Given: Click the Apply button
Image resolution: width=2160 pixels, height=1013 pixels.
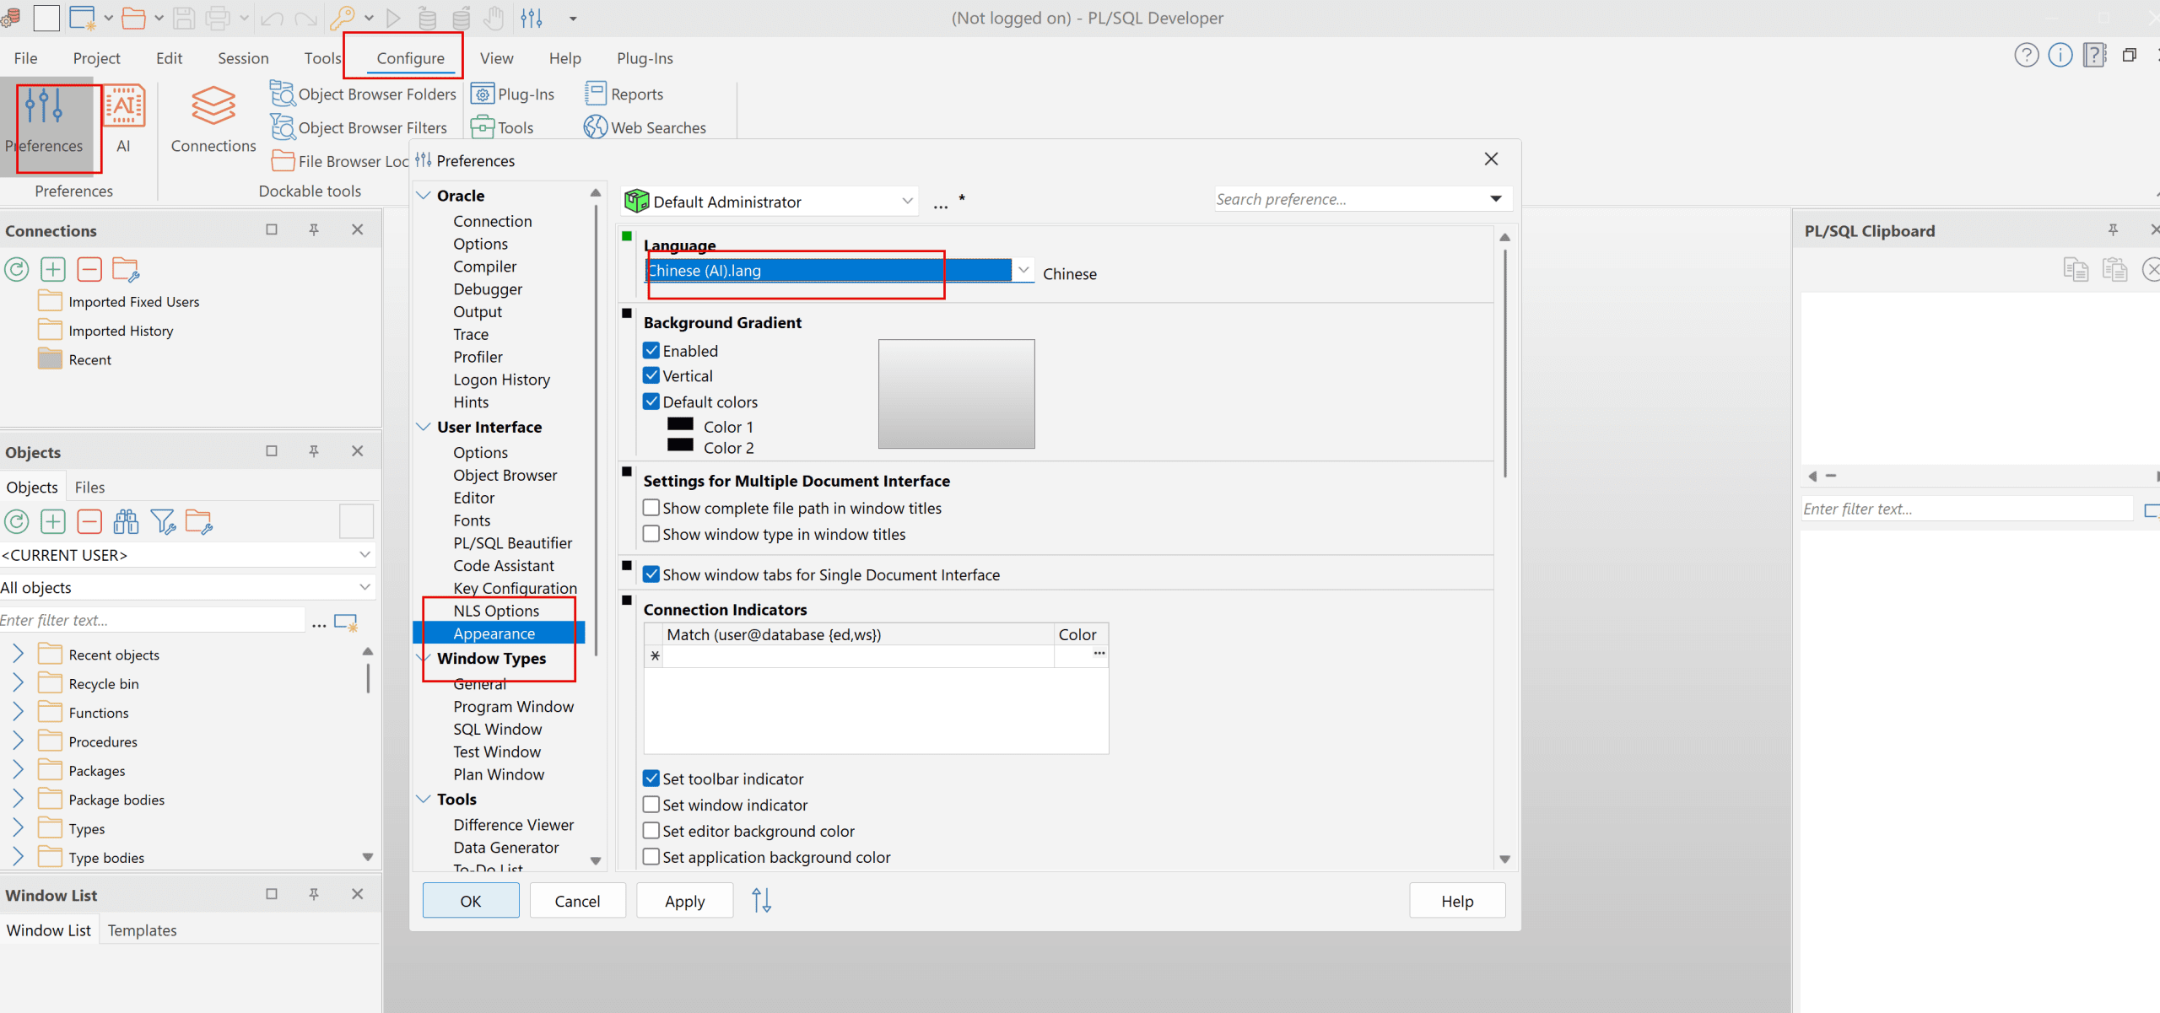Looking at the screenshot, I should point(684,901).
